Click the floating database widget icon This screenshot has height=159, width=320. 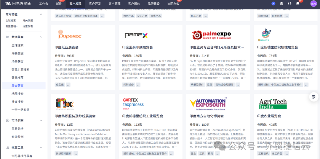tap(314, 97)
